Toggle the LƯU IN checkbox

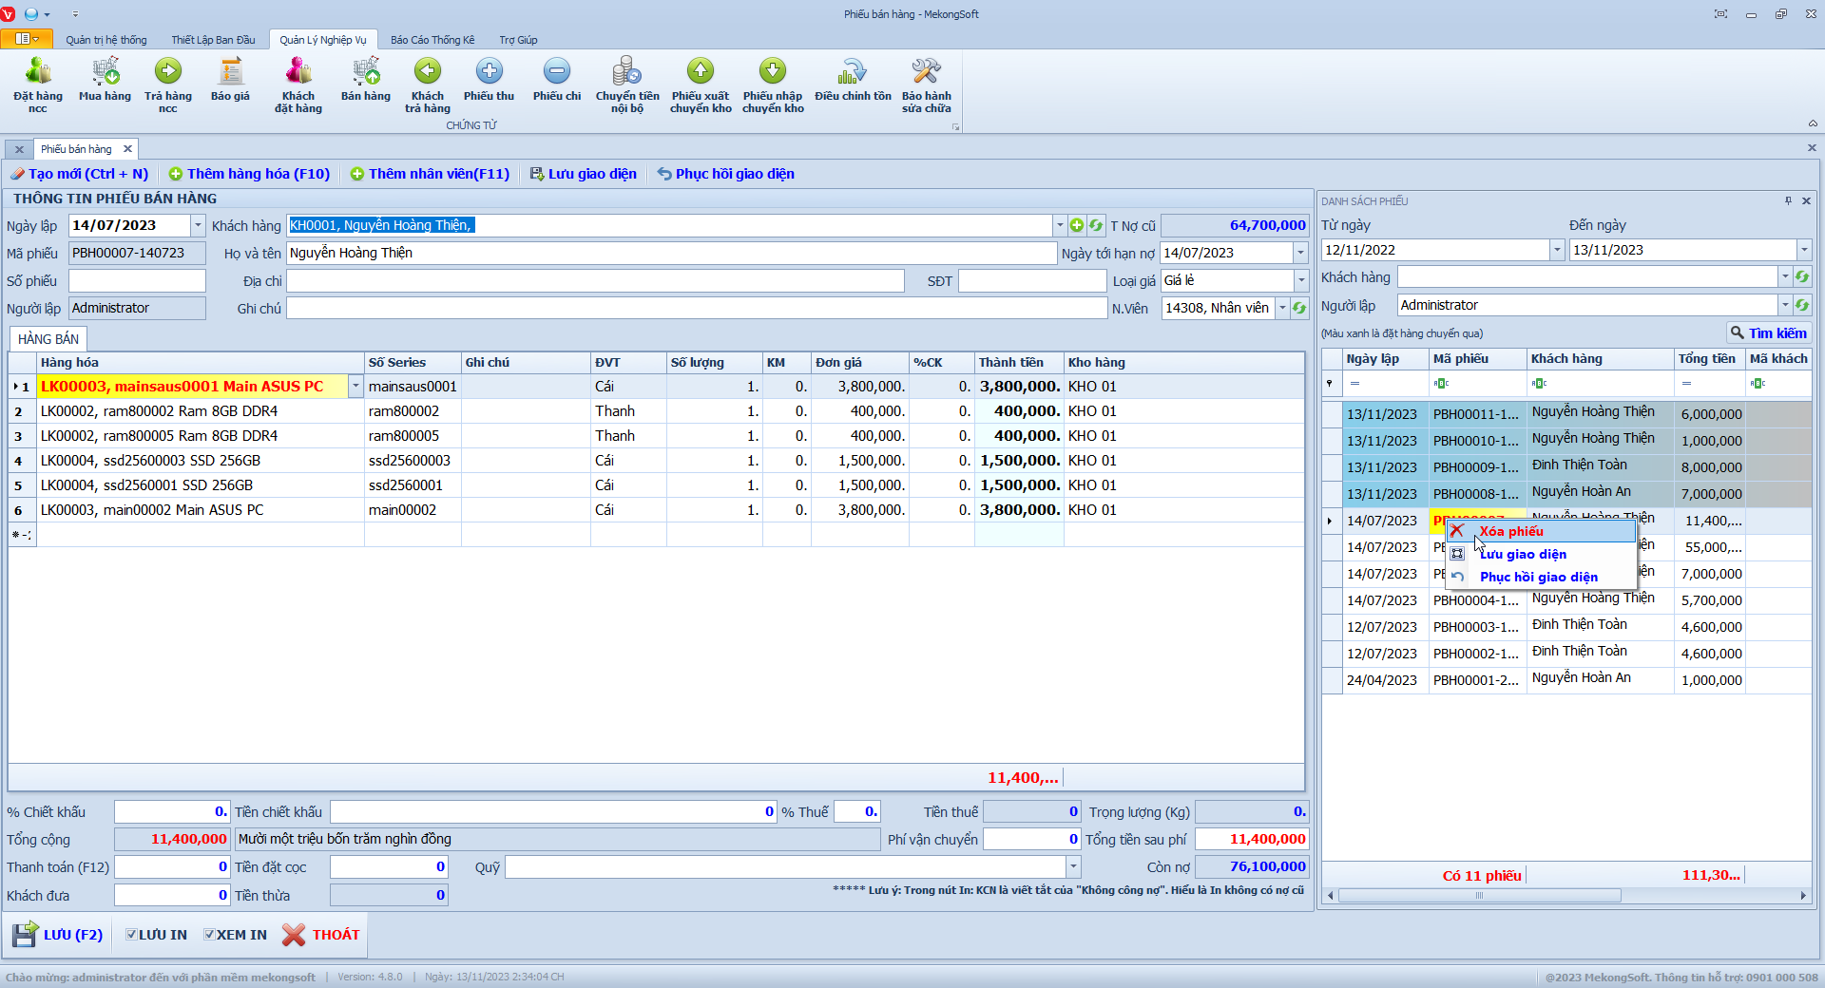(132, 935)
